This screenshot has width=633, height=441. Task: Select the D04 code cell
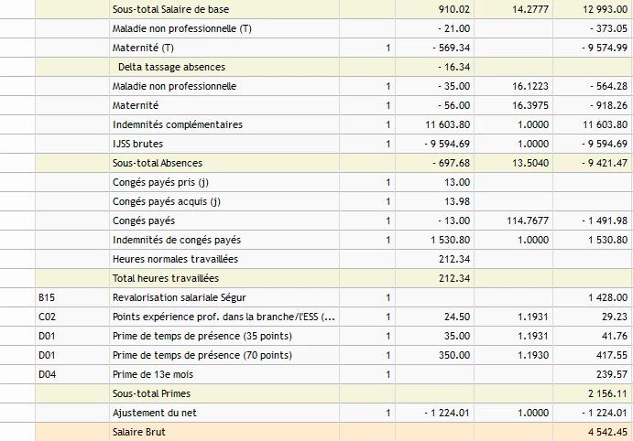46,374
